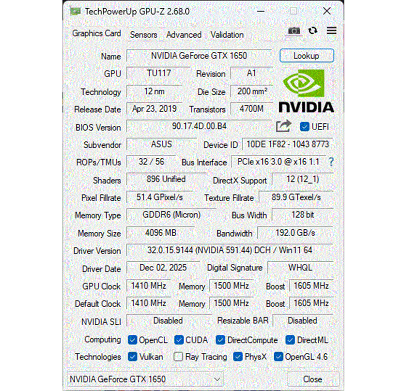Click the NVIDIA logo image

(307, 91)
